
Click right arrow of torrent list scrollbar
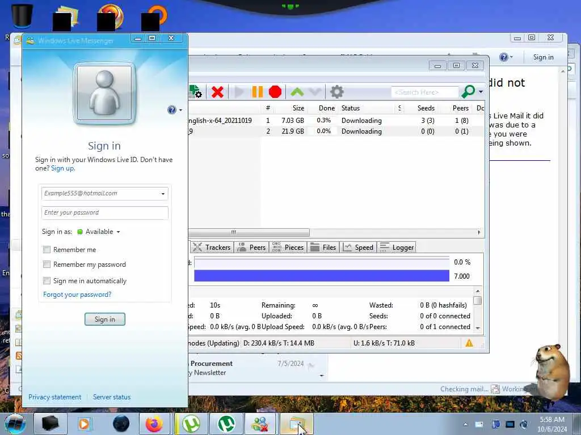479,232
